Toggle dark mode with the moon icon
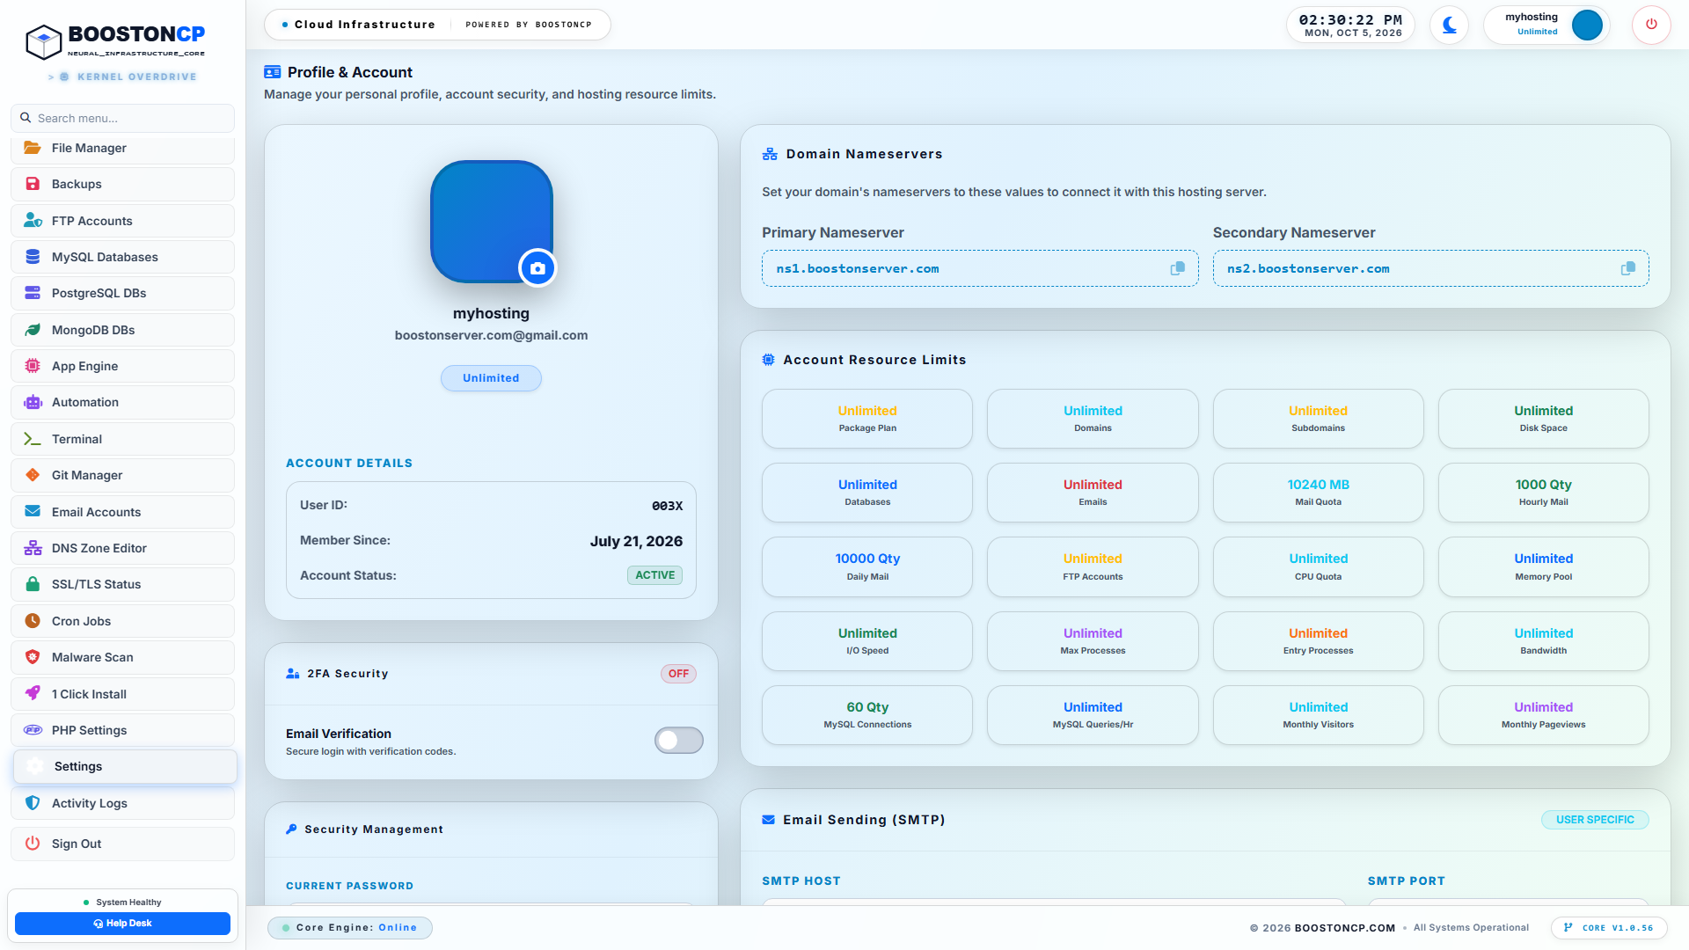 pos(1449,25)
